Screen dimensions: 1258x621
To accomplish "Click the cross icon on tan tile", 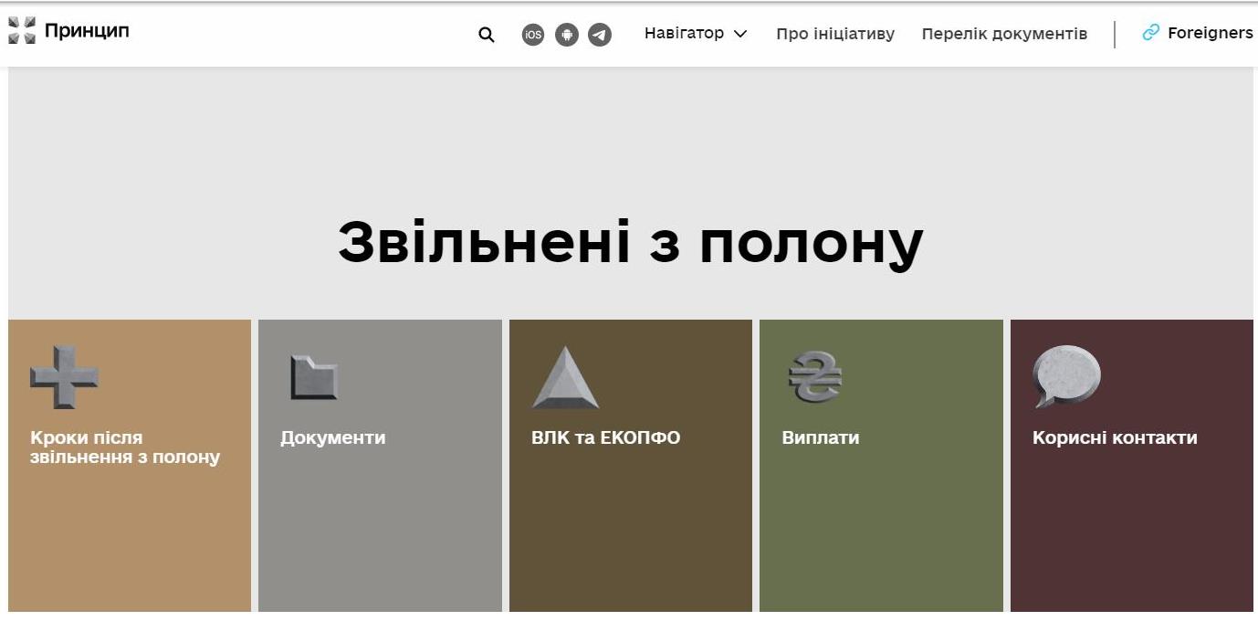I will click(64, 376).
